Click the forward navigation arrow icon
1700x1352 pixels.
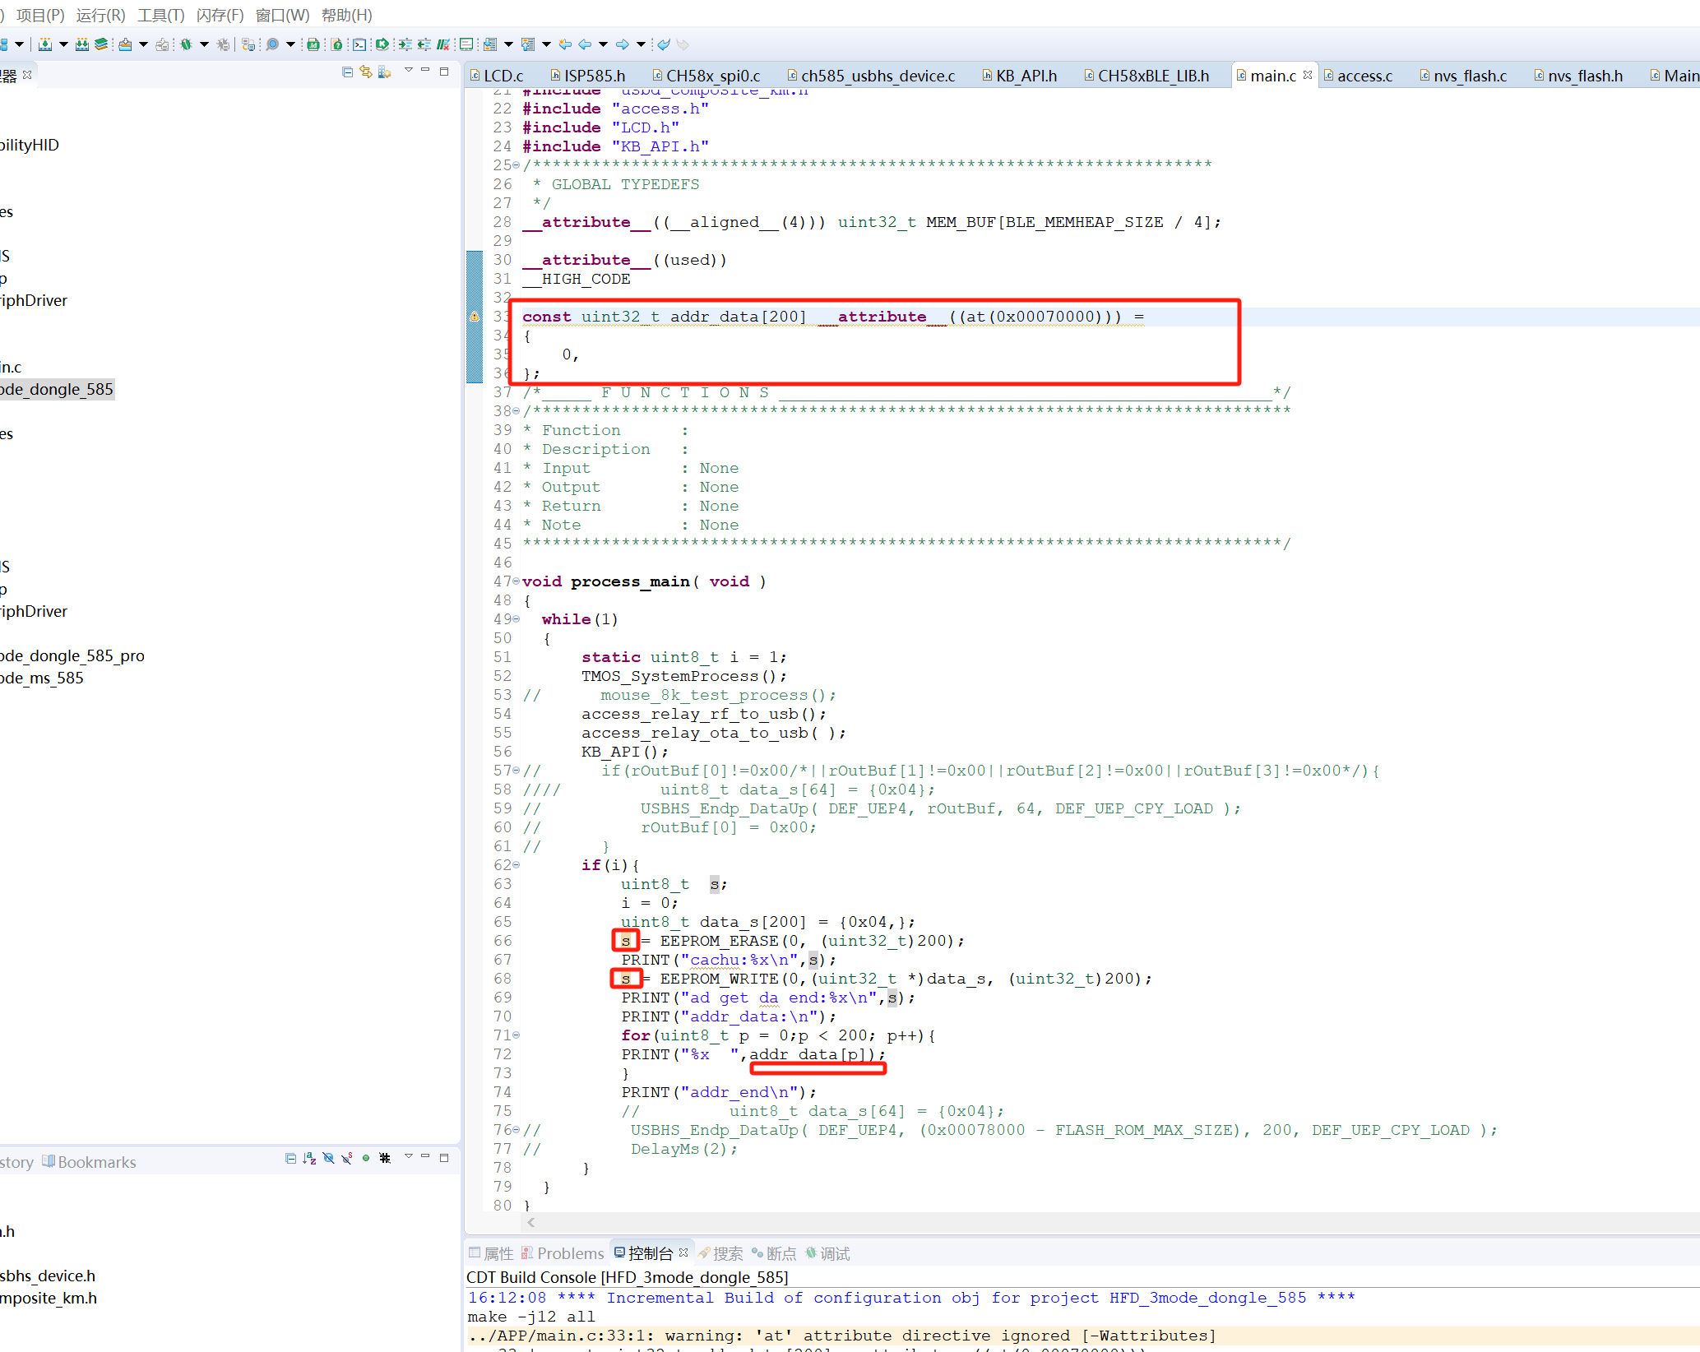click(623, 44)
